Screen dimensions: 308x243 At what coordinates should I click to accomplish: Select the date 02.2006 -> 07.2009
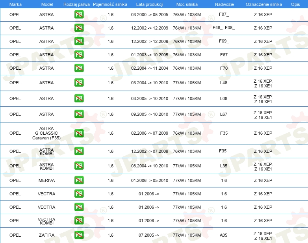150,133
